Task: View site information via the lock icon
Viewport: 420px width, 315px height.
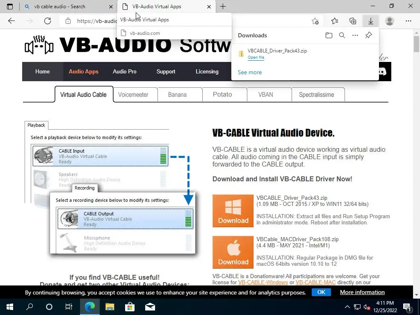Action: [x=68, y=21]
